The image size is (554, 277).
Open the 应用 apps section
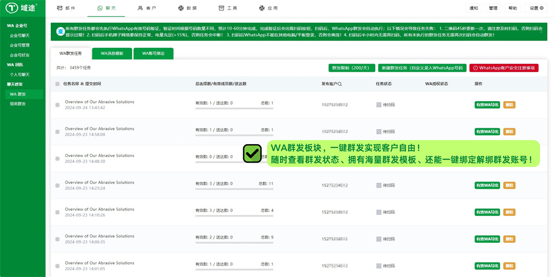[x=268, y=8]
